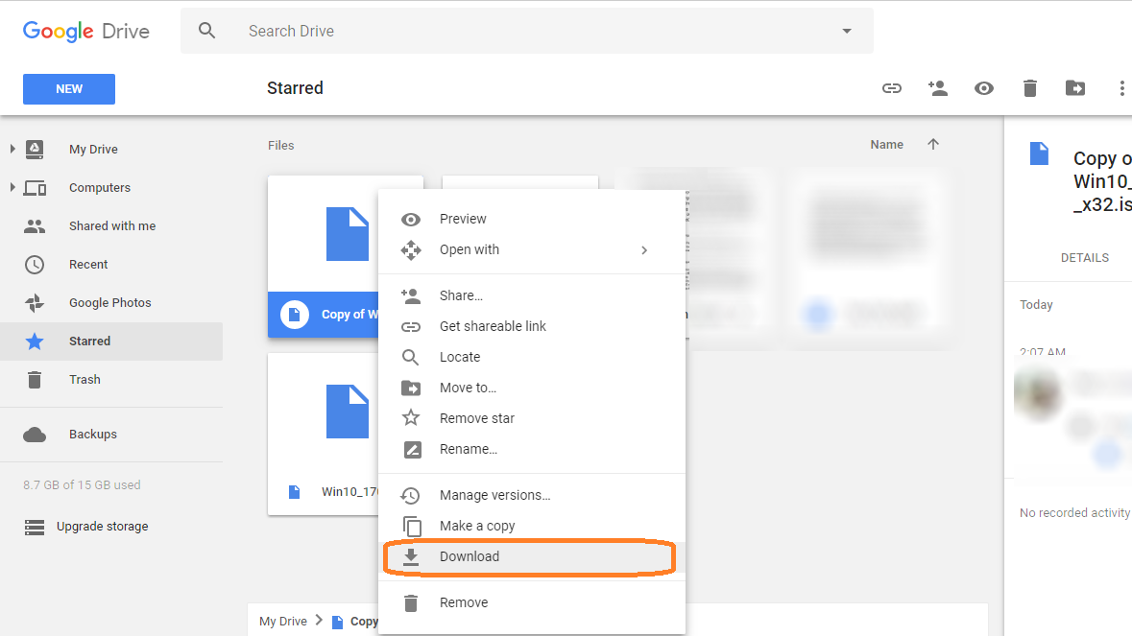Click the share add-person toolbar icon

tap(937, 88)
